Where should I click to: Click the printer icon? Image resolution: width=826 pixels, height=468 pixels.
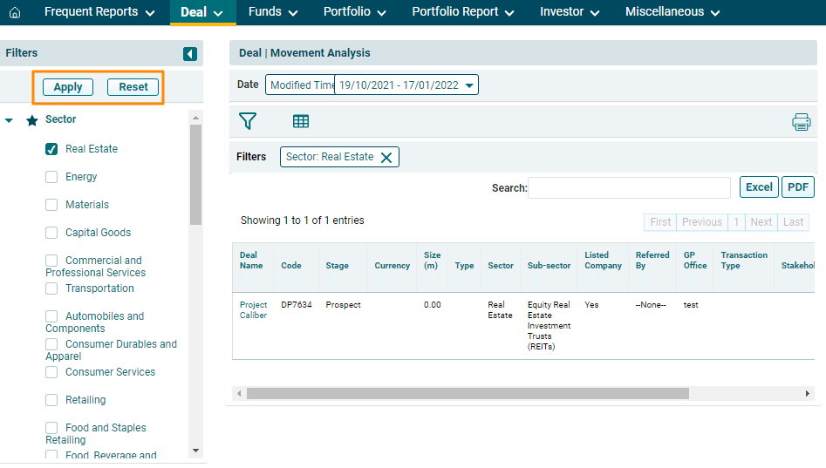point(801,122)
